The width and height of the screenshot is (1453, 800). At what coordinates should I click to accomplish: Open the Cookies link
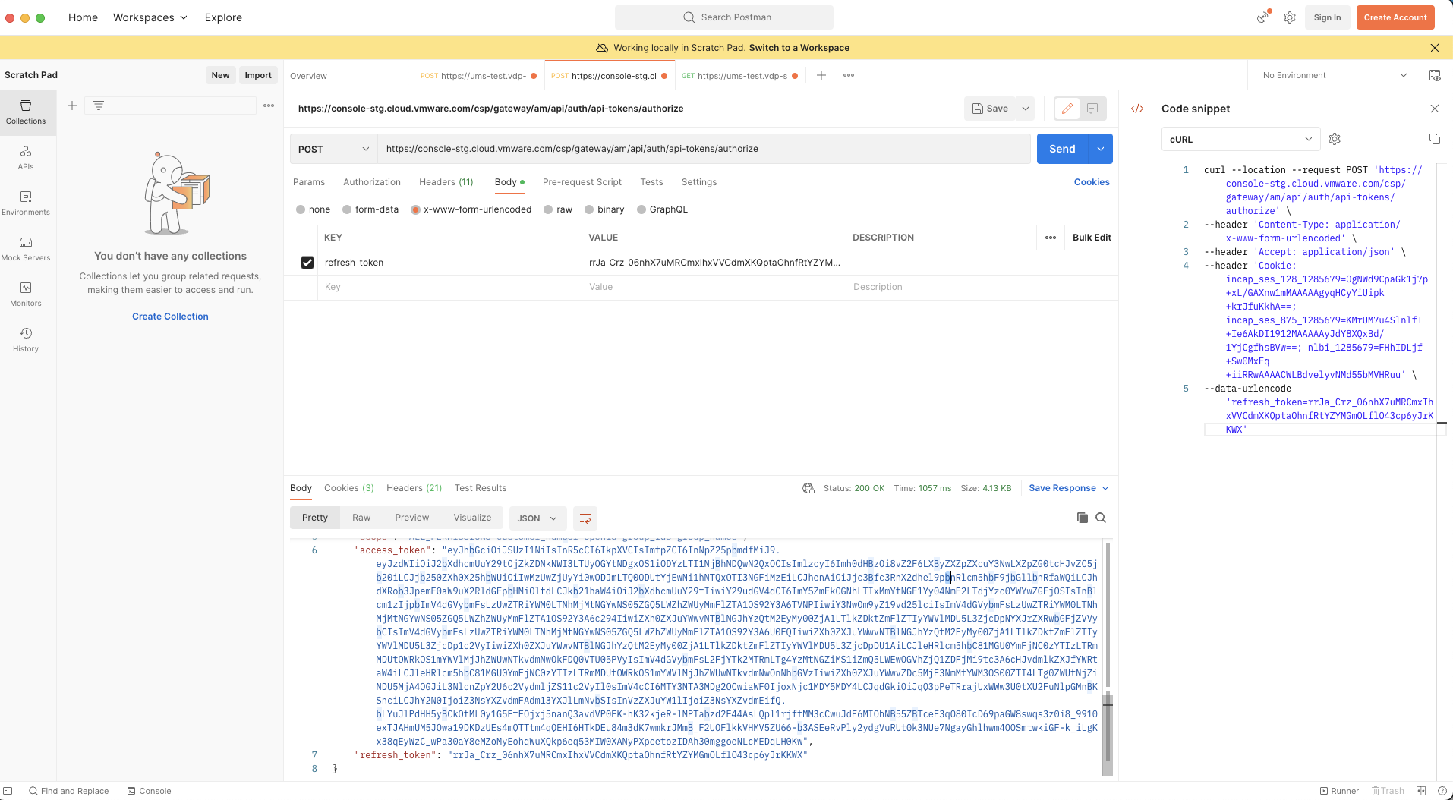pyautogui.click(x=1092, y=182)
